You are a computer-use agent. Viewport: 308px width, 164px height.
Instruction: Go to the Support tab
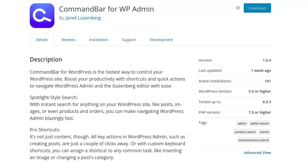pyautogui.click(x=129, y=40)
